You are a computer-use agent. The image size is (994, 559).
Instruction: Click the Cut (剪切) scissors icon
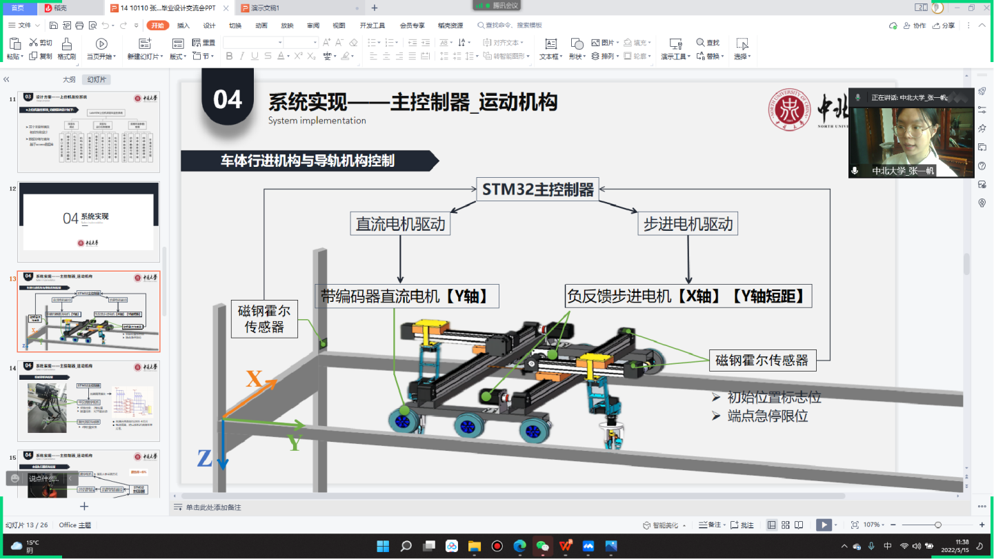pyautogui.click(x=33, y=43)
